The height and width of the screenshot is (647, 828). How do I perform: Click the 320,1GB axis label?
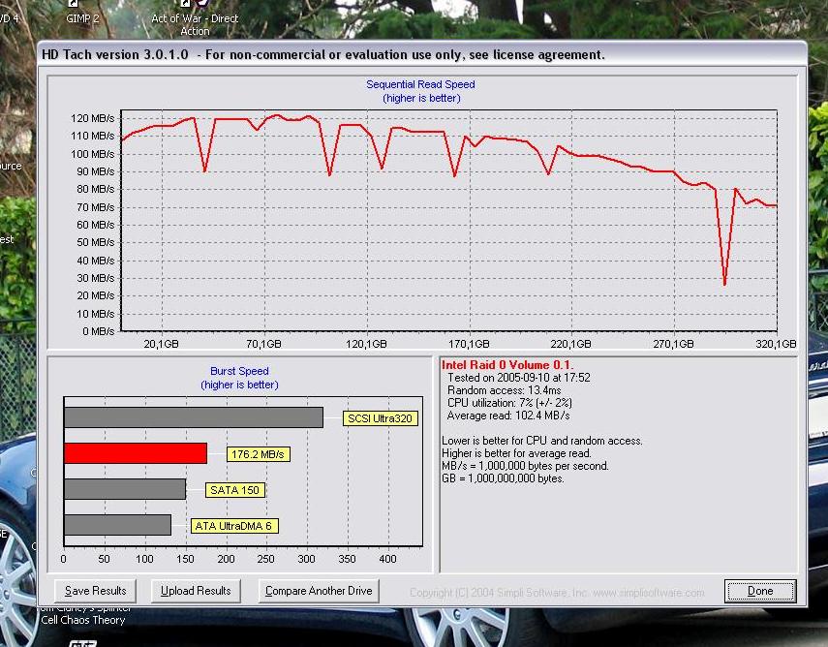point(776,344)
